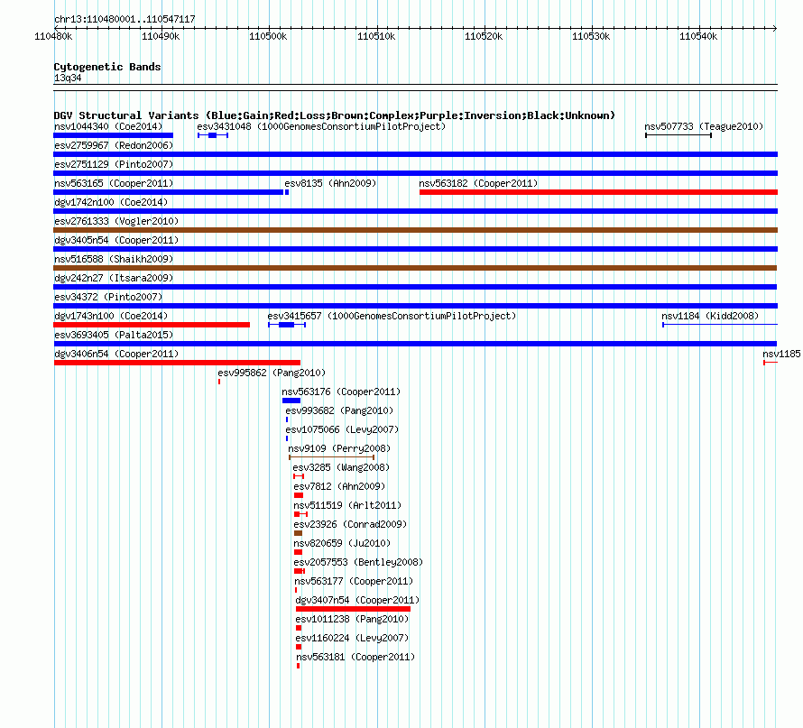Open dgv3407n54 (Cooper2011) variant

(357, 600)
